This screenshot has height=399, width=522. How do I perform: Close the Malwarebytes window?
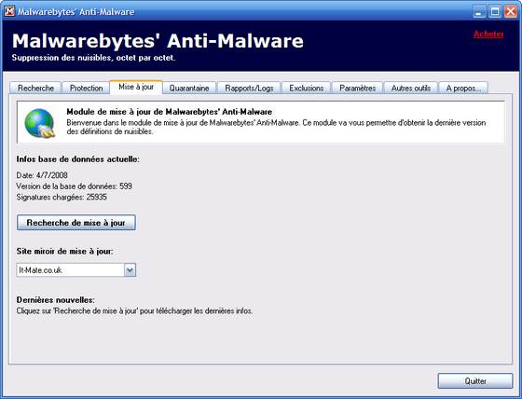tap(511, 12)
